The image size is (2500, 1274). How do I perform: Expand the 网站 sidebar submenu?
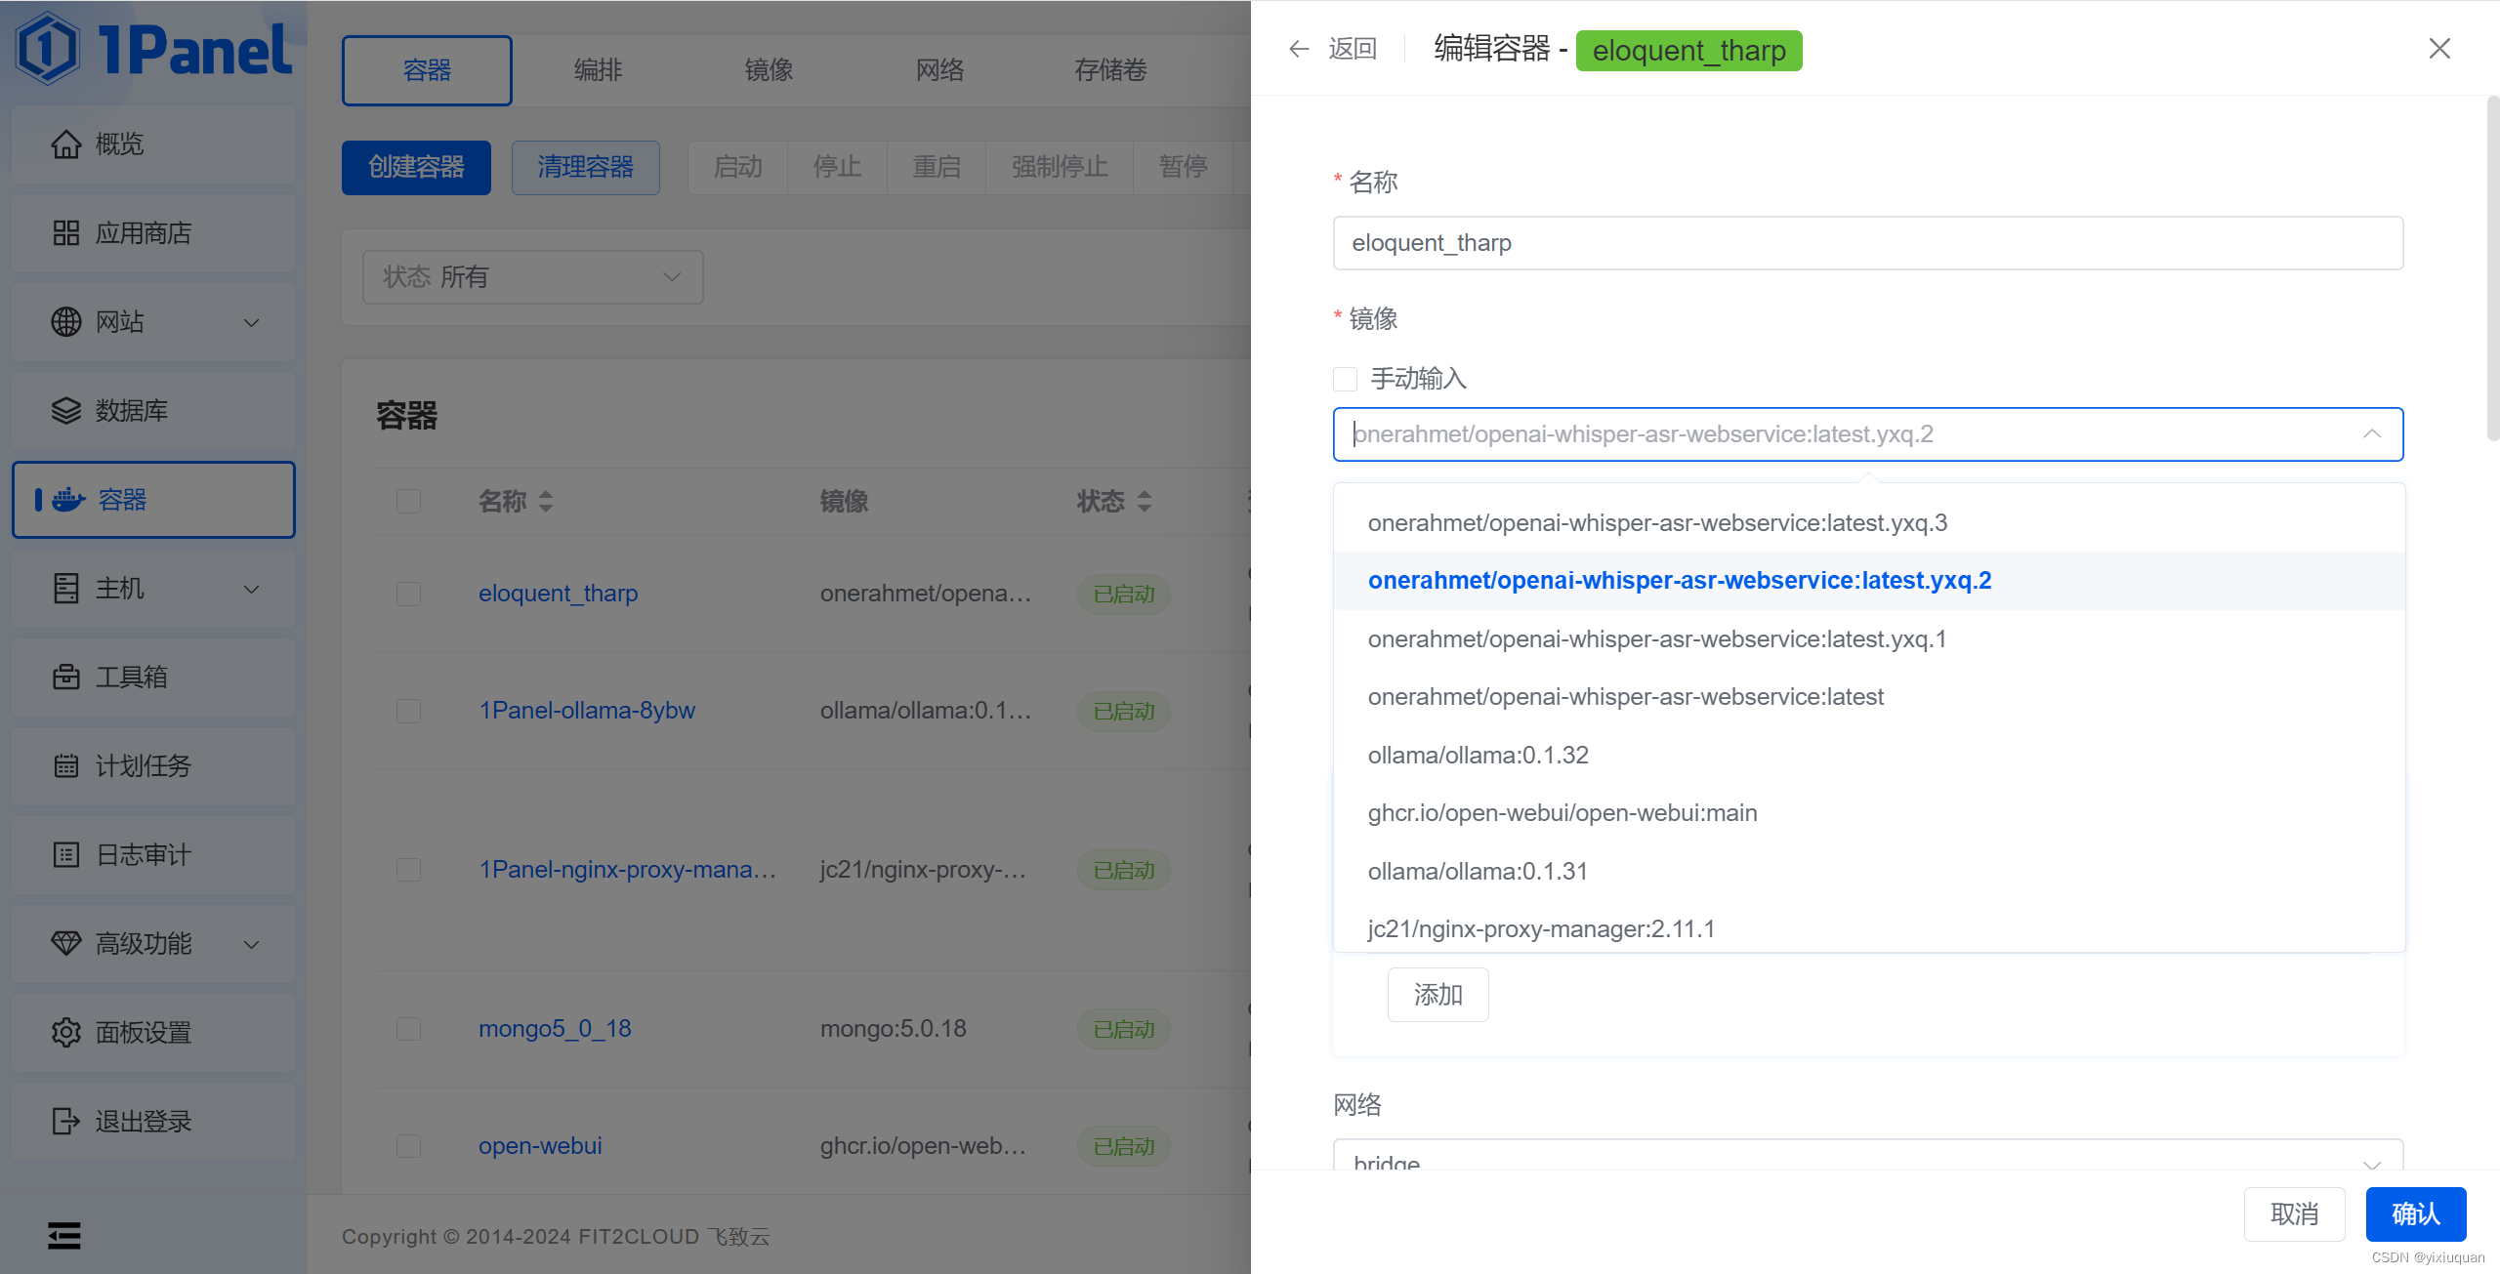pyautogui.click(x=251, y=322)
